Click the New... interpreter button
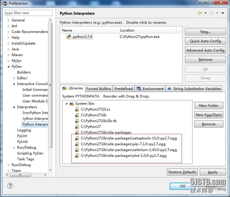Viewport: 230px width, 197px height. click(206, 32)
